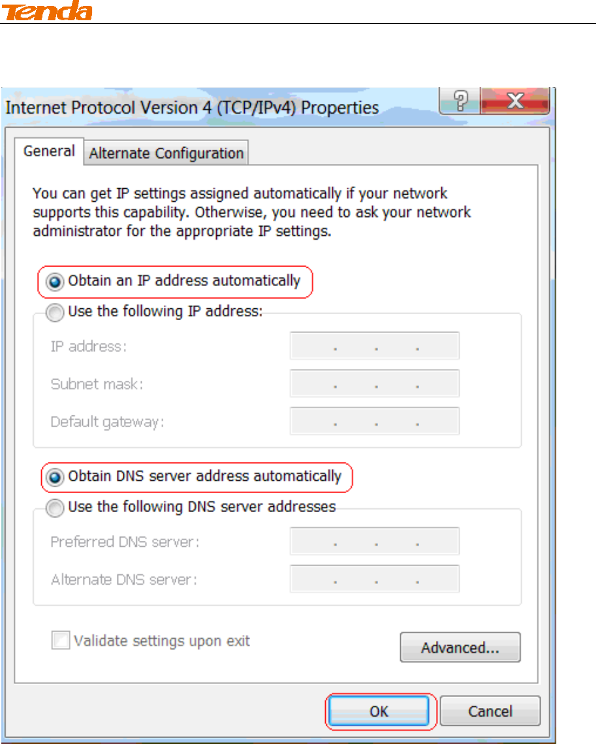Click the IP address input field
Screen dimensions: 596x744
click(375, 346)
